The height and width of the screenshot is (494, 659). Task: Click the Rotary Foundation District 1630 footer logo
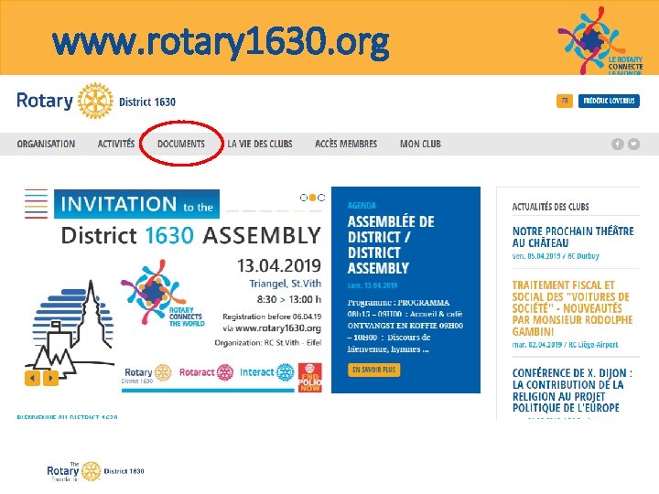95,471
